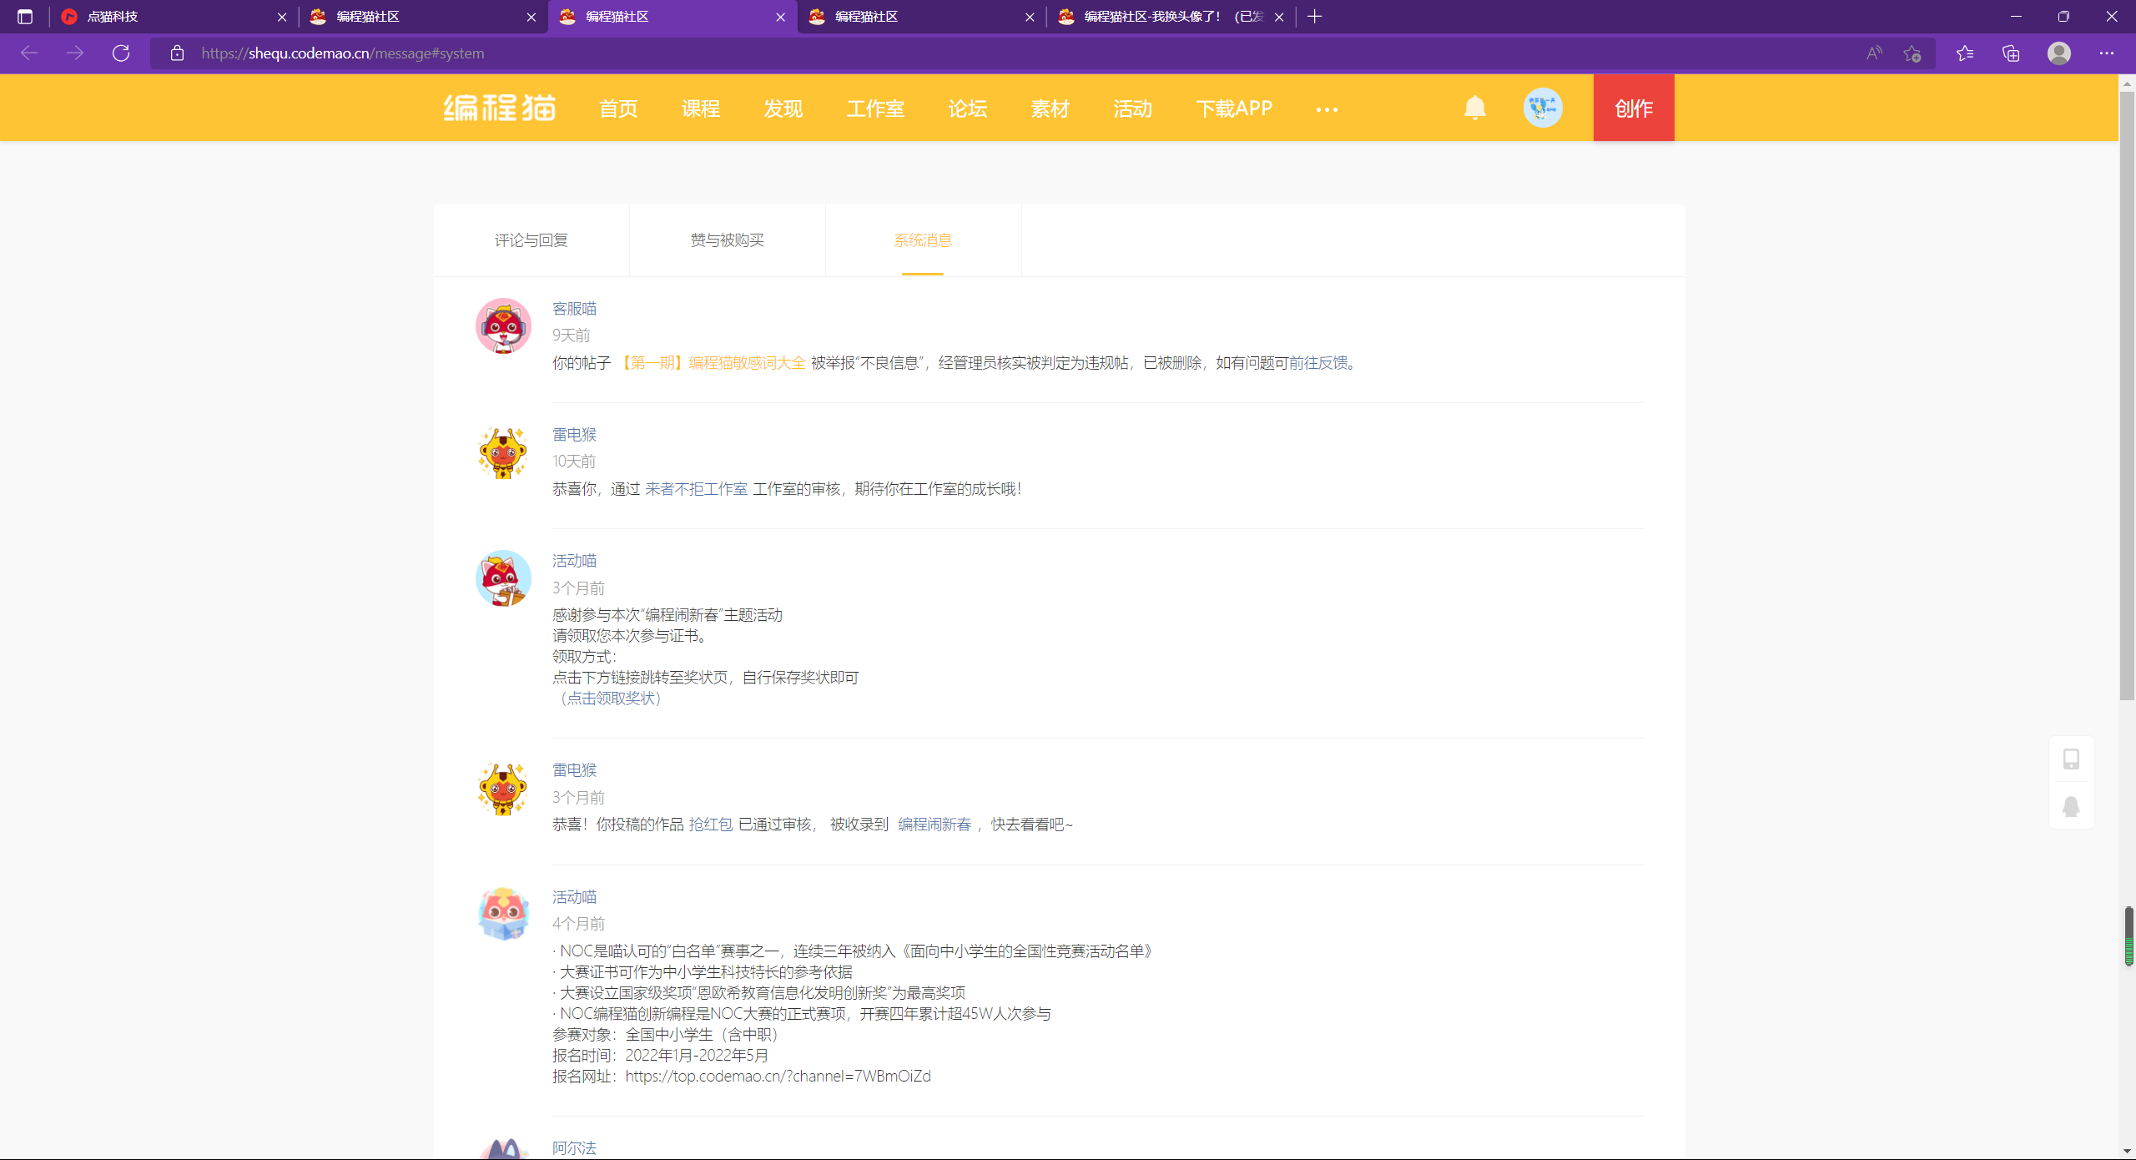The image size is (2136, 1160).
Task: Click 4个月前 timestamp text
Action: pos(578,924)
